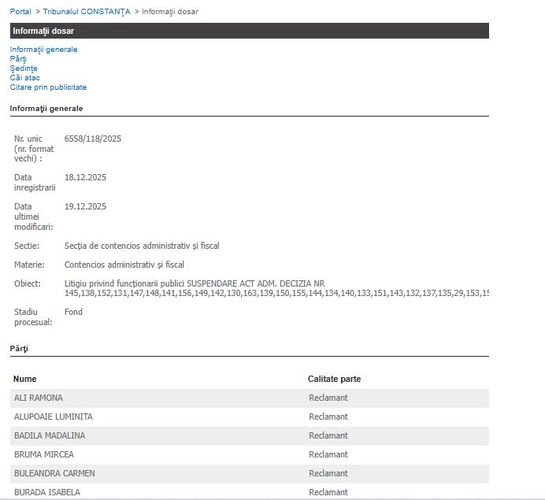Open the Părți navigation link
This screenshot has width=545, height=500.
pyautogui.click(x=18, y=59)
